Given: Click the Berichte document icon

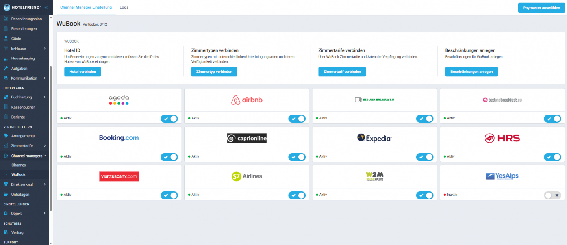Looking at the screenshot, I should (x=6, y=117).
